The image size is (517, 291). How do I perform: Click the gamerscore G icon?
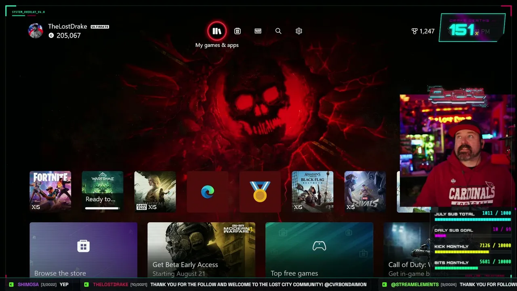tap(51, 36)
